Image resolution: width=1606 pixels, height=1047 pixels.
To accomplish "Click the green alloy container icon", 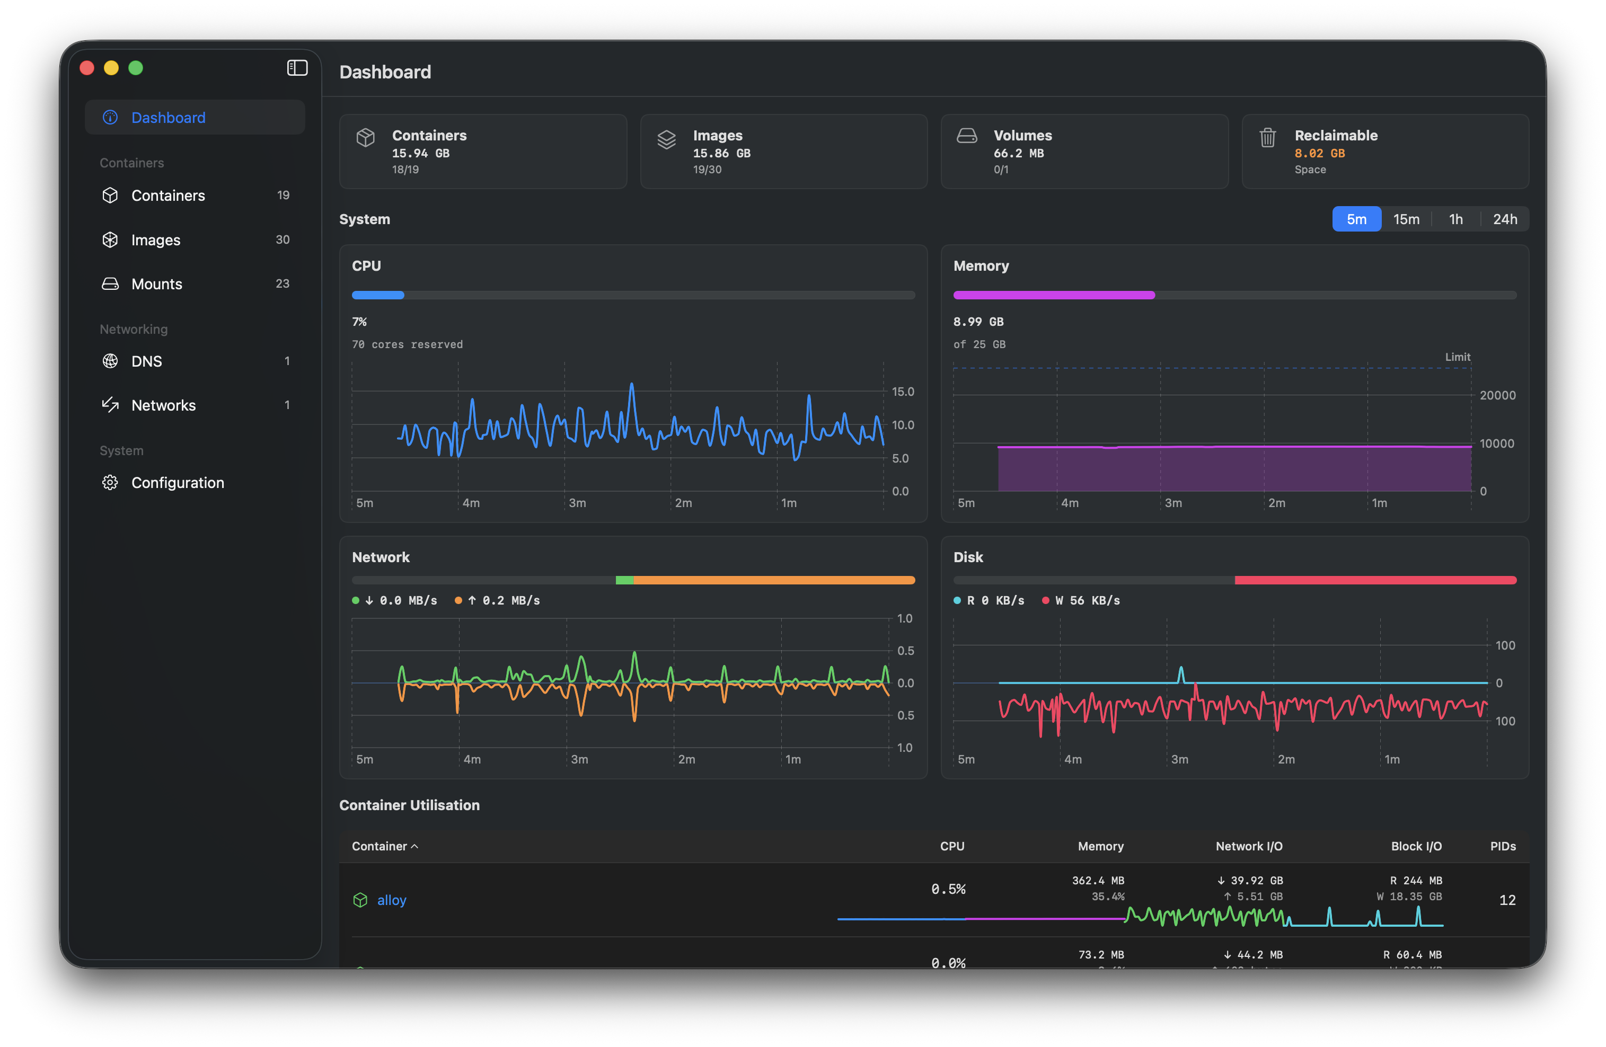I will [x=360, y=900].
